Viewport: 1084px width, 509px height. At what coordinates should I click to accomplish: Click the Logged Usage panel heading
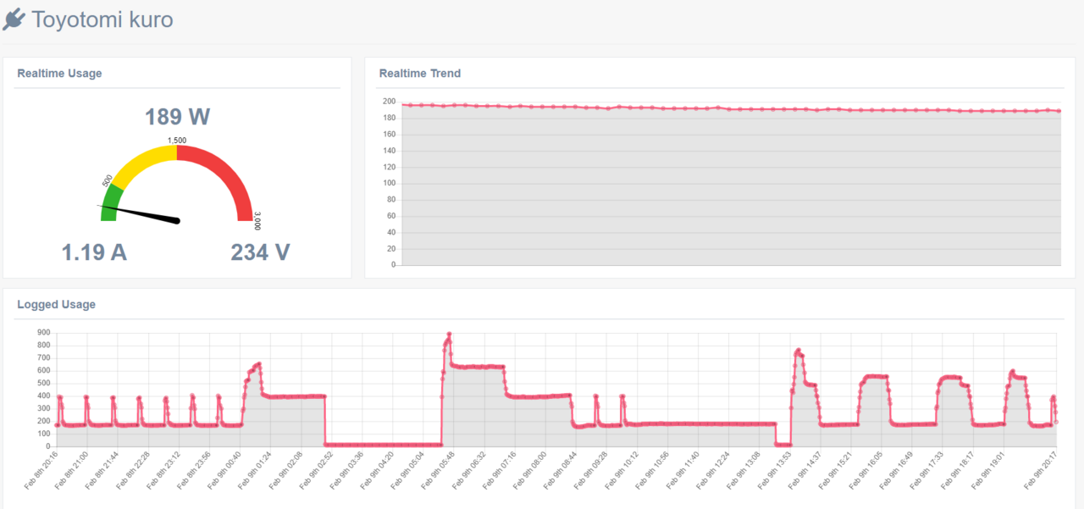tap(56, 305)
